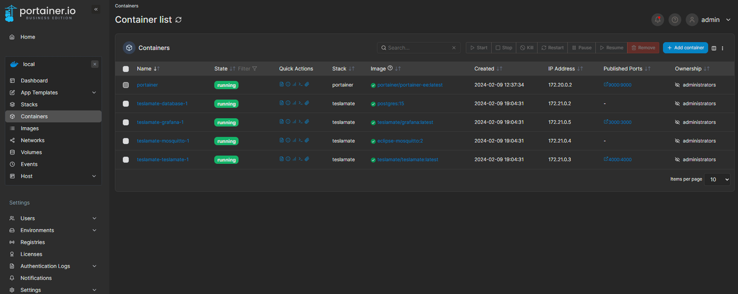Expand the Settings sidebar section

[x=95, y=290]
